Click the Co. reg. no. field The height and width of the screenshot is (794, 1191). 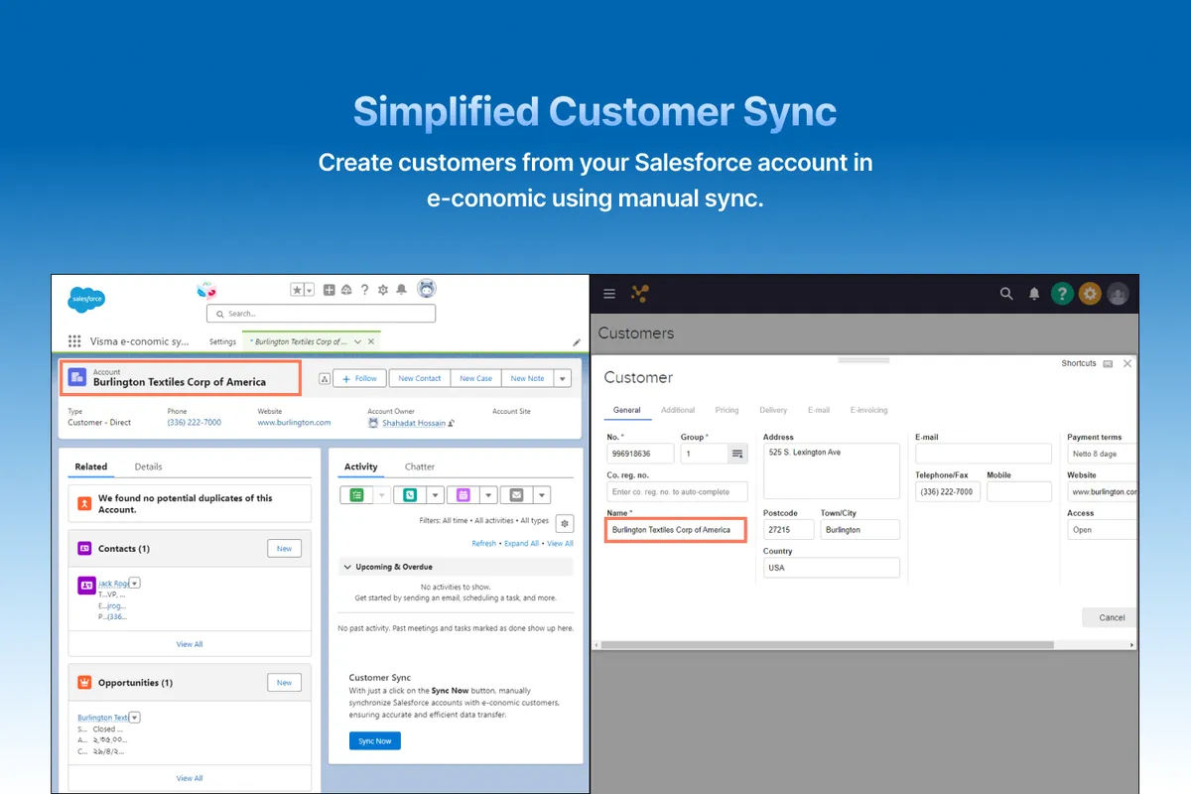tap(677, 491)
